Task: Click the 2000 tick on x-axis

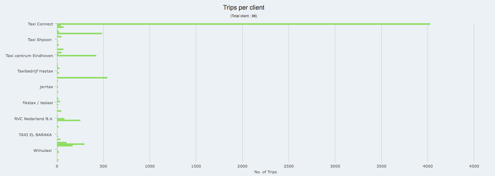Action: (242, 166)
